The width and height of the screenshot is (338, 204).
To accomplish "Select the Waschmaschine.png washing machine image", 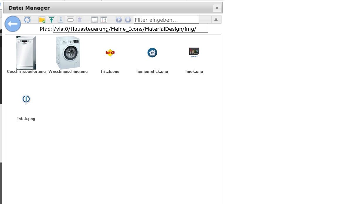I will coord(68,53).
